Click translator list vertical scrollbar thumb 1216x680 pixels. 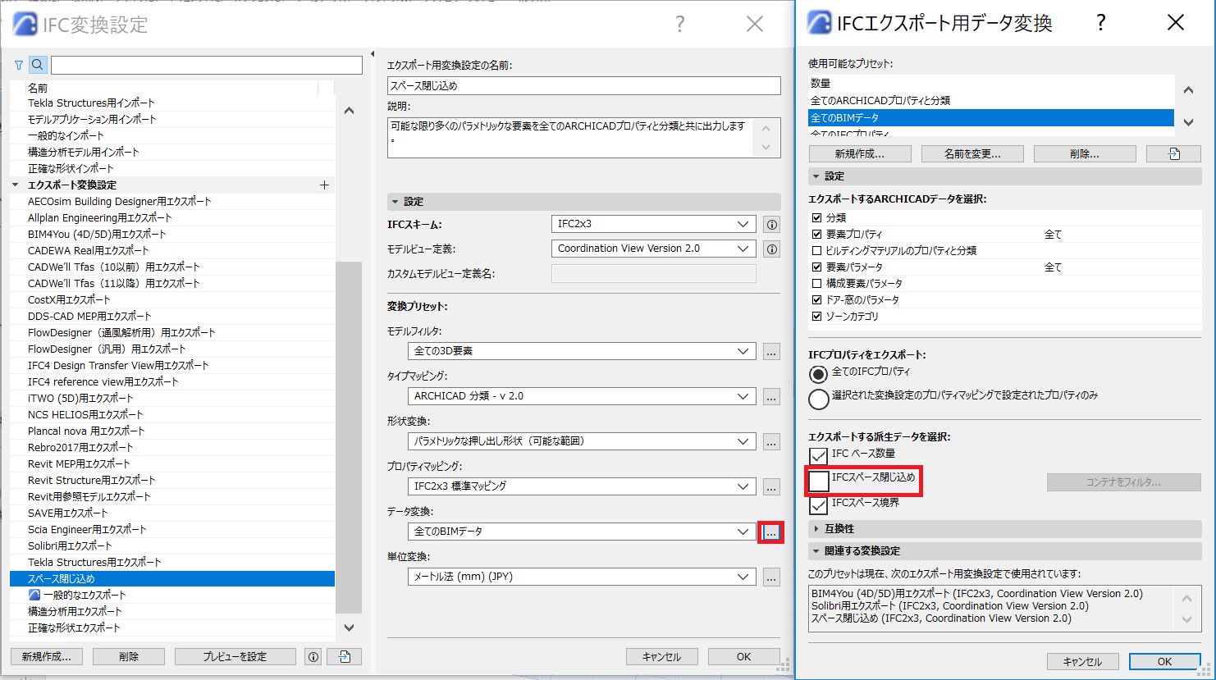click(x=349, y=437)
